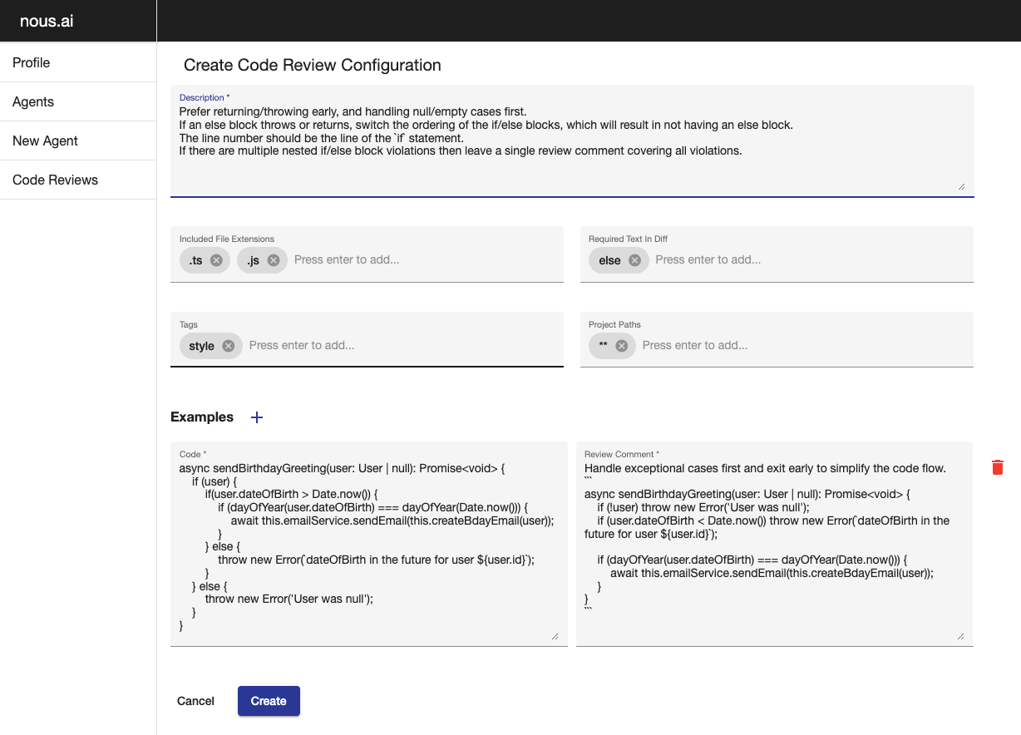Click 'Handle exceptional cases first' comment line
The height and width of the screenshot is (735, 1021).
pos(765,468)
